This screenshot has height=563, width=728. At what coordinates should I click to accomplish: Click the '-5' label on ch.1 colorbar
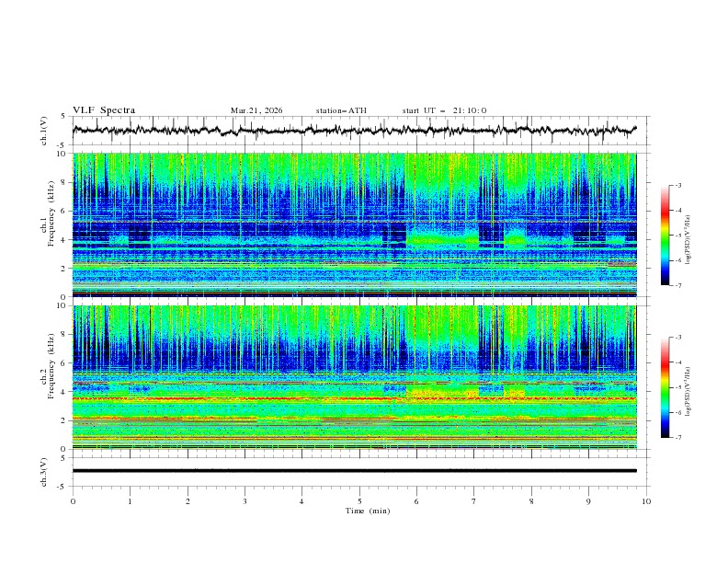coord(678,236)
